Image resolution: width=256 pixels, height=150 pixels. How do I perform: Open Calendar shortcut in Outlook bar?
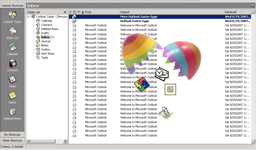coord(12,47)
